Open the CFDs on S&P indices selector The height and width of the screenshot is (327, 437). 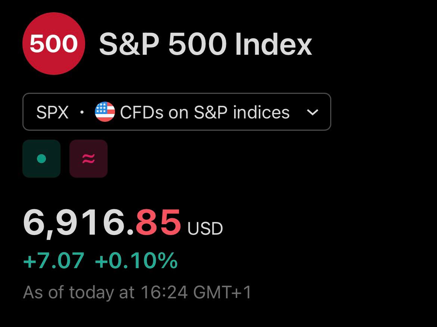[x=205, y=112]
